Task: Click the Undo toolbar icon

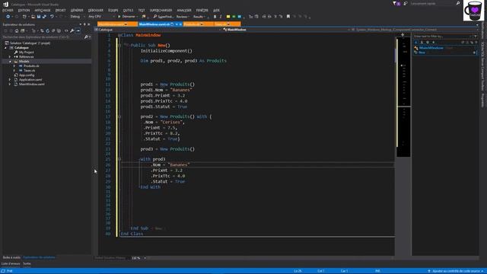Action: pyautogui.click(x=52, y=17)
